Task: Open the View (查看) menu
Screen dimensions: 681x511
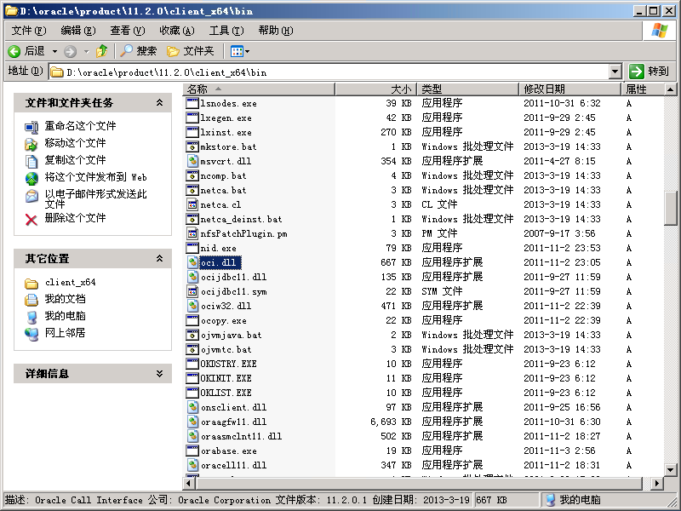Action: [x=127, y=31]
